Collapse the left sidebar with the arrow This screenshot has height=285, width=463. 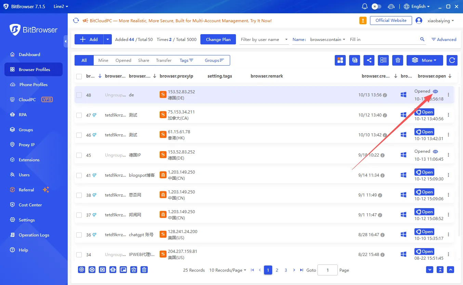click(x=66, y=41)
